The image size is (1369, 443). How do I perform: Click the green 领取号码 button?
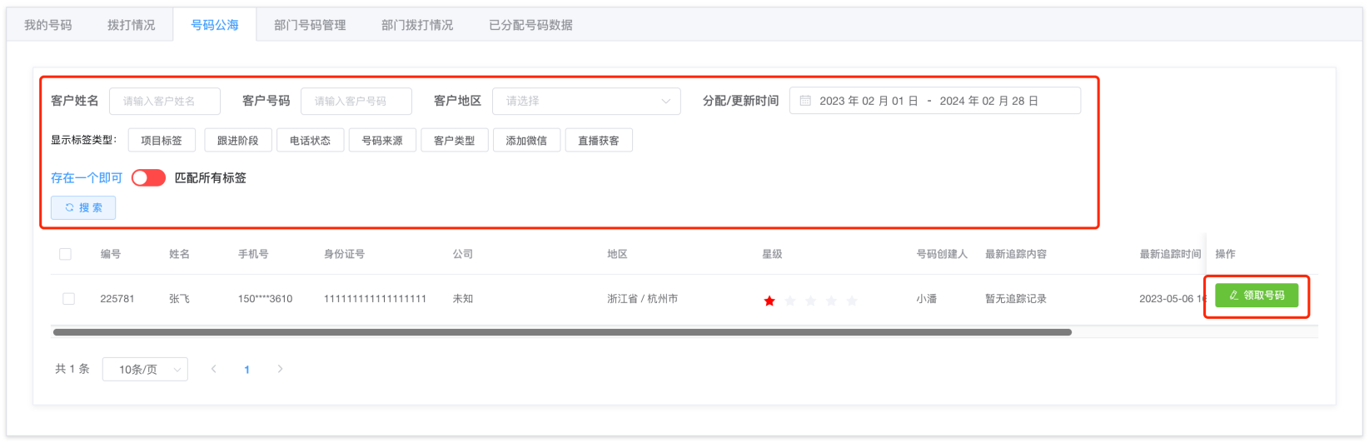[1256, 296]
